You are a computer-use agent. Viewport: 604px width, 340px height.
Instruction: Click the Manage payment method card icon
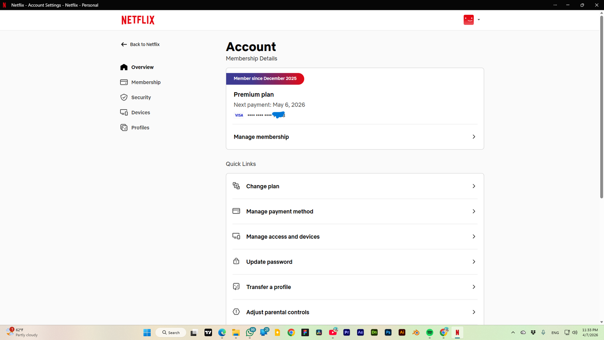[236, 211]
